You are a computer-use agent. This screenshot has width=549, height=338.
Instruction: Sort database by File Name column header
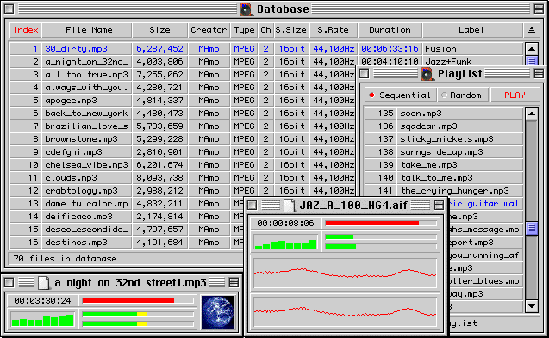point(89,30)
